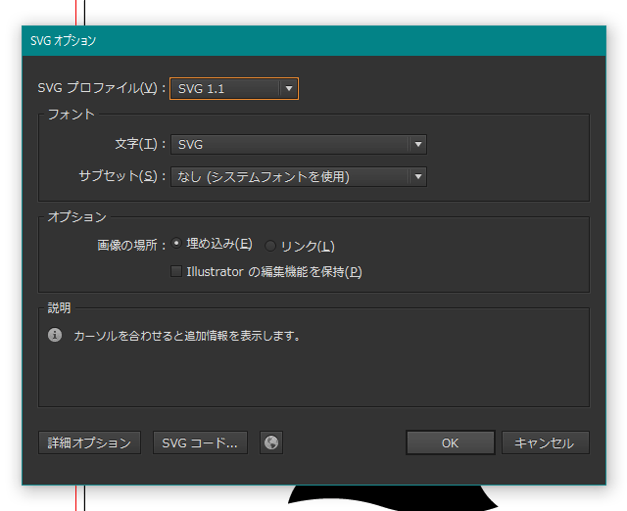Open the サブセット(S) dropdown

pyautogui.click(x=299, y=176)
